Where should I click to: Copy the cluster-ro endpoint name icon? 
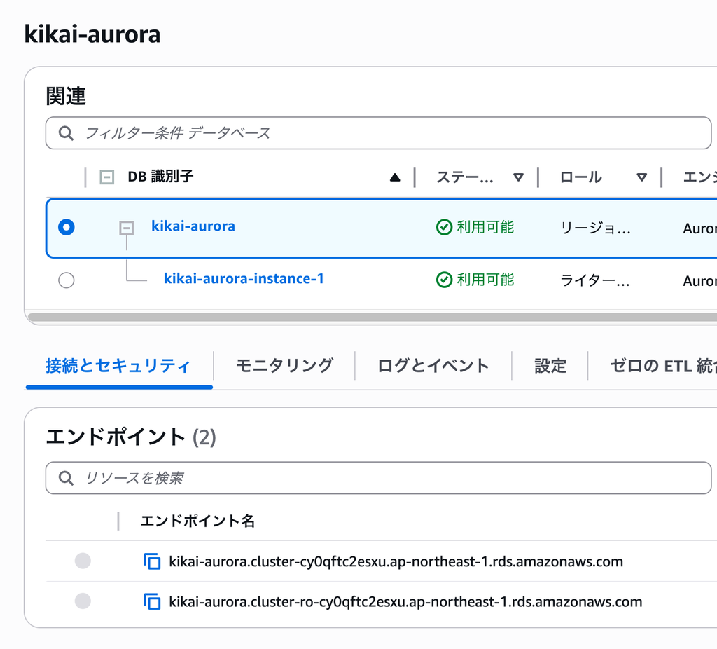[152, 601]
